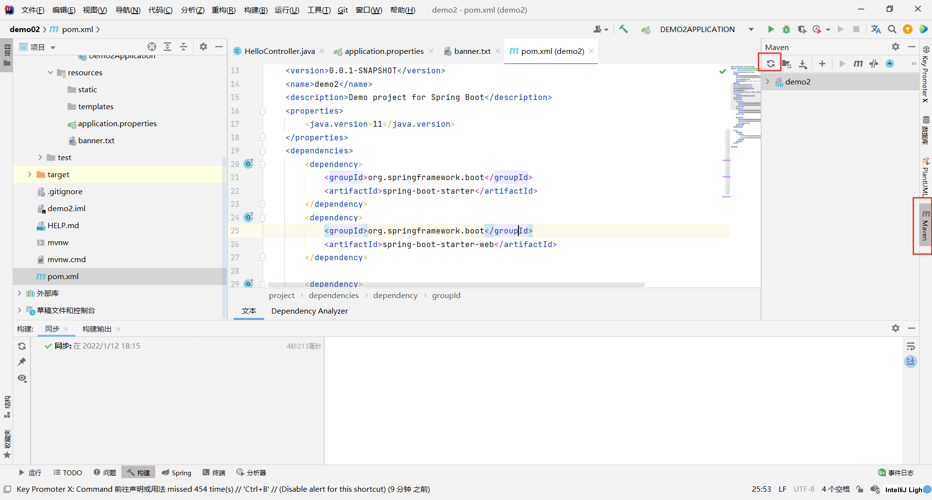
Task: Close the pom.xml editor tab
Action: [x=591, y=51]
